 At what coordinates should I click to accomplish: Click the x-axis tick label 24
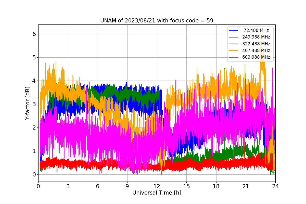point(275,186)
